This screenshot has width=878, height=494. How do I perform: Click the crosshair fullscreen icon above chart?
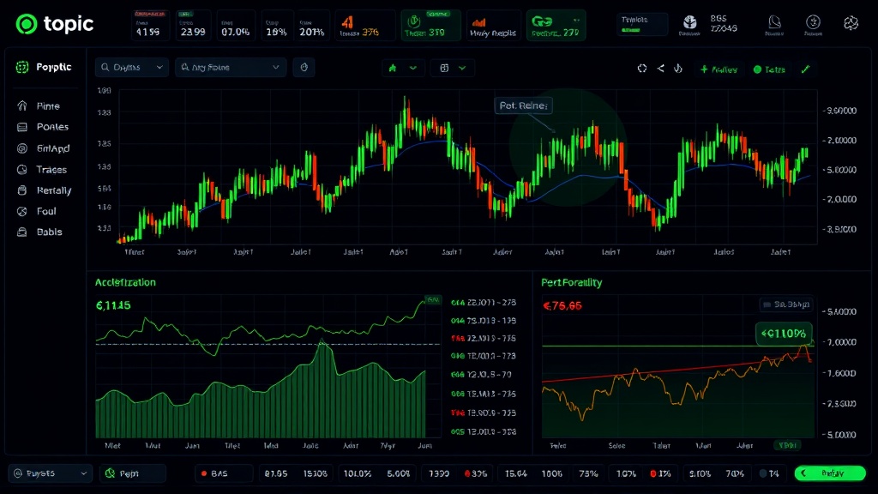pos(641,69)
